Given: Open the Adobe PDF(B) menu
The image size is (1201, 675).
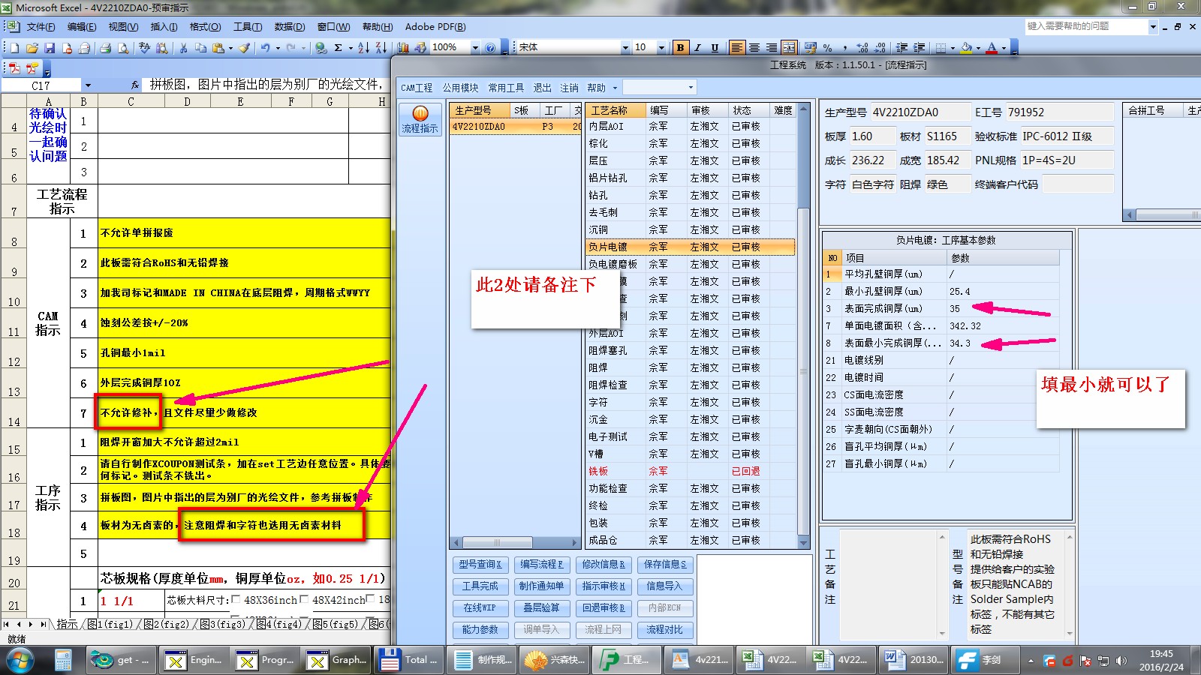Looking at the screenshot, I should pos(435,26).
